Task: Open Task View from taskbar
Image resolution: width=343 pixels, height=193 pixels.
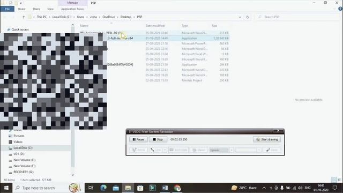Action: 91,188
